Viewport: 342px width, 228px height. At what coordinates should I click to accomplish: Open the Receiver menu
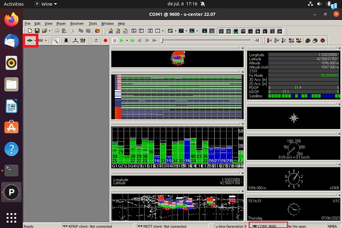click(77, 24)
